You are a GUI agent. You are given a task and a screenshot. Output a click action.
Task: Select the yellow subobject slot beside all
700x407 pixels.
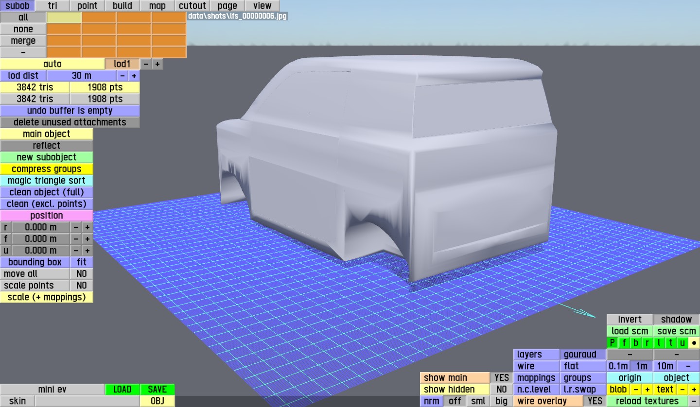[x=64, y=17]
